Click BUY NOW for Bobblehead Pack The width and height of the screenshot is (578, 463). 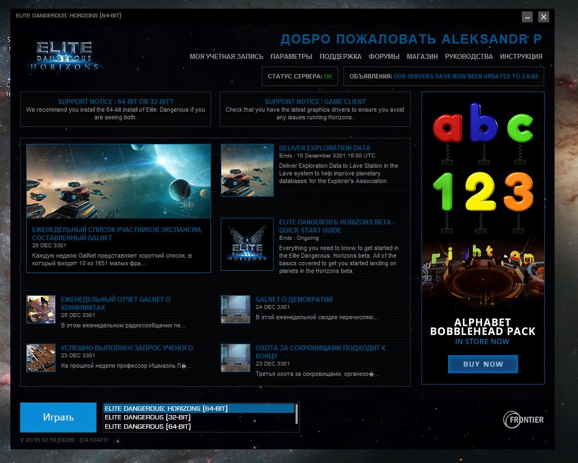point(483,364)
